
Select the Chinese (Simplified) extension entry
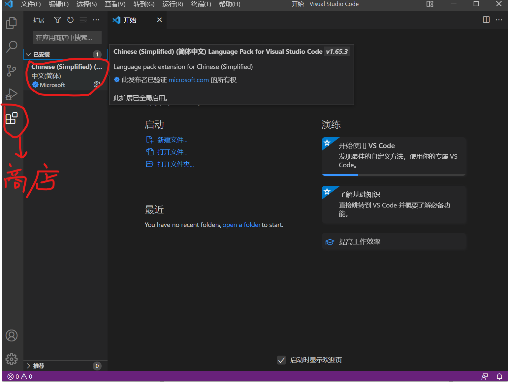coord(65,76)
